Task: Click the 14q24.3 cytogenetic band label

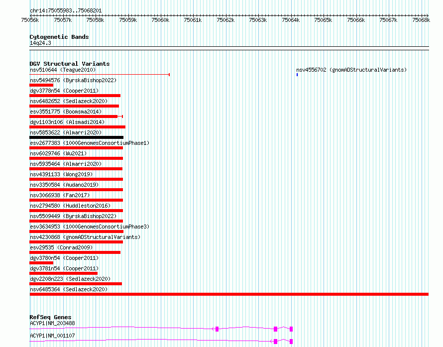Action: [40, 43]
